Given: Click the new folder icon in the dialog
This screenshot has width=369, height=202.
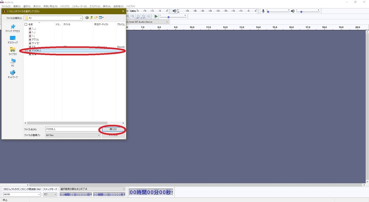Looking at the screenshot, I should tap(96, 18).
